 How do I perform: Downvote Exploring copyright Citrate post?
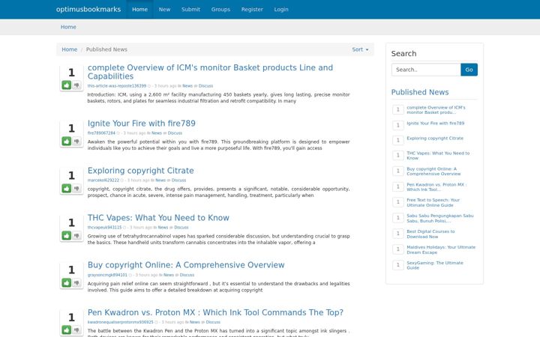click(x=76, y=189)
